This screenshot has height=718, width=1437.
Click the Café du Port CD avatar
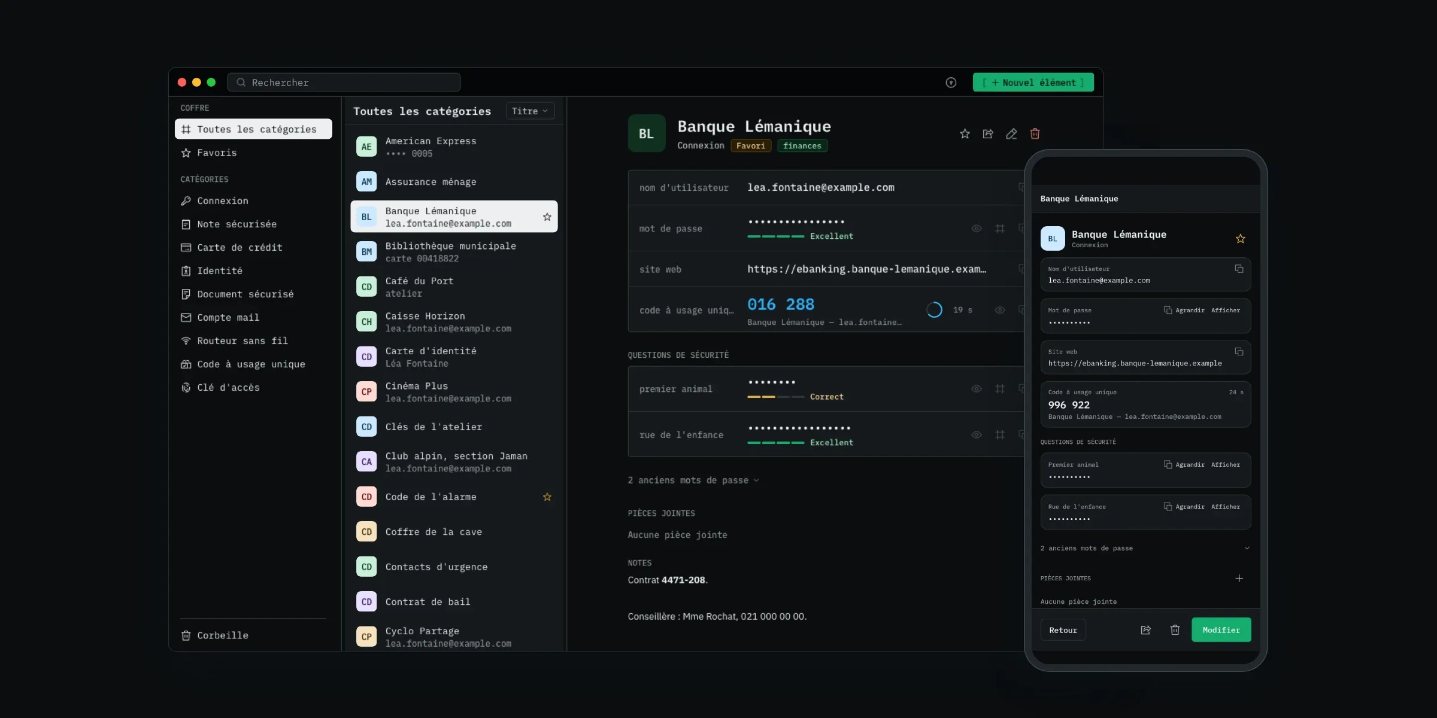(x=366, y=287)
